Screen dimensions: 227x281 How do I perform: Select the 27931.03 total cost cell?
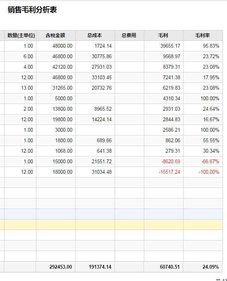(x=95, y=67)
